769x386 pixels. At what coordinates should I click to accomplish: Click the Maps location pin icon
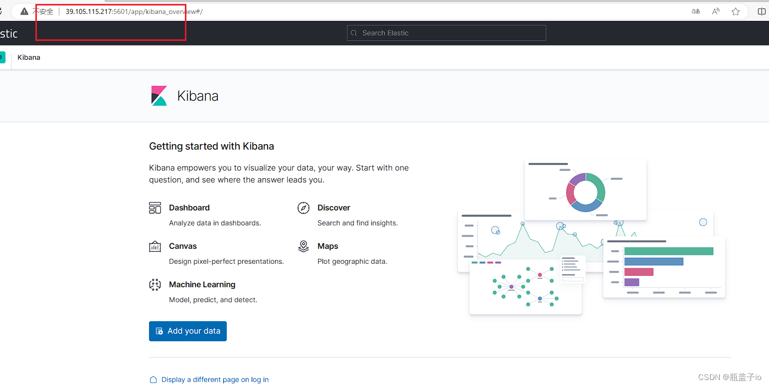[x=304, y=246]
